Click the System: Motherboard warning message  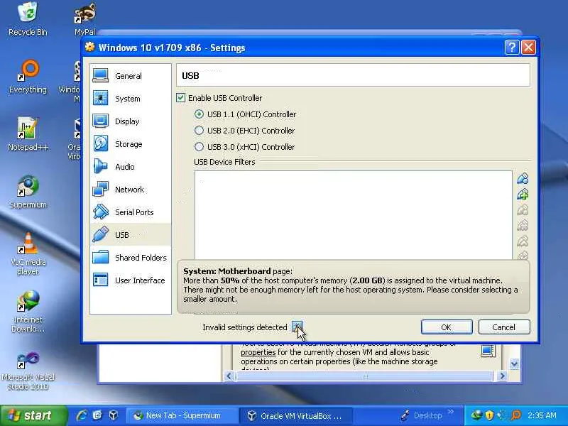(x=353, y=286)
